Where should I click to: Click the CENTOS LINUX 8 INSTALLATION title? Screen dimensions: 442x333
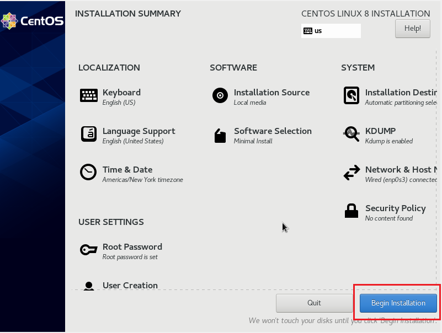pos(366,14)
